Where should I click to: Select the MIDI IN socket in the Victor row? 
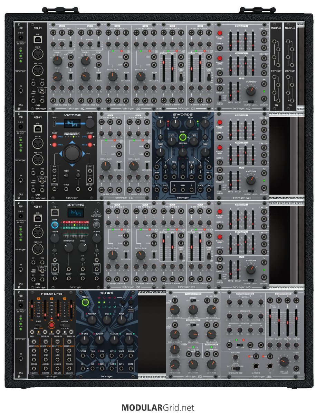coord(38,143)
